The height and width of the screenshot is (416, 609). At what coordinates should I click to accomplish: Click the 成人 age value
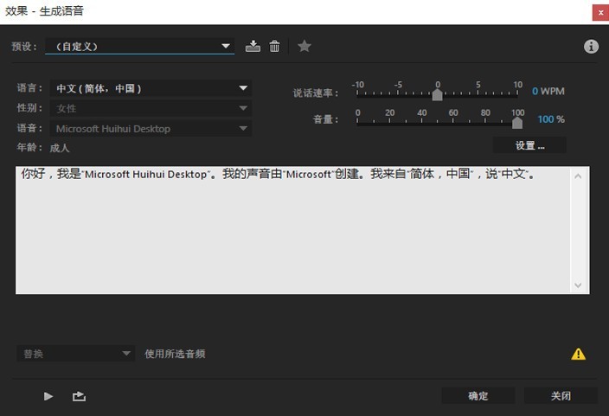(x=60, y=148)
